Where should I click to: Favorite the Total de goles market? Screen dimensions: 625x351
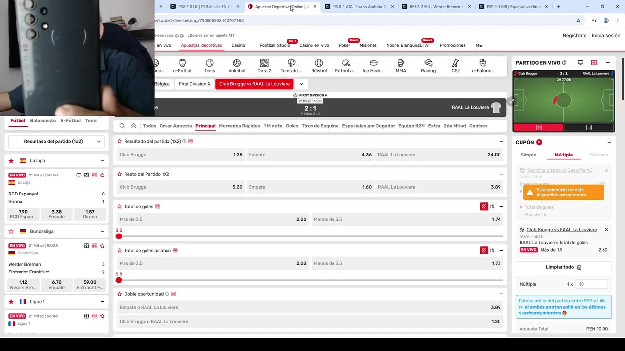(x=120, y=207)
